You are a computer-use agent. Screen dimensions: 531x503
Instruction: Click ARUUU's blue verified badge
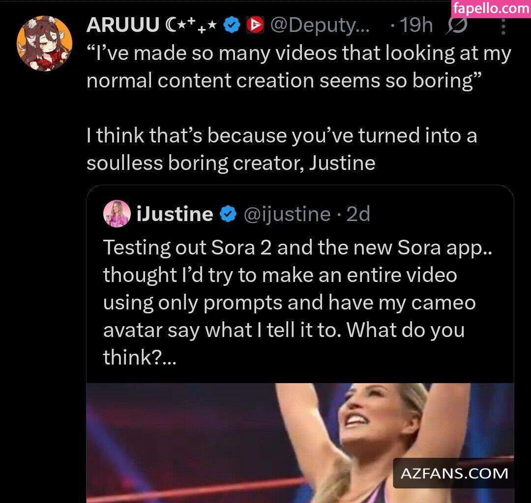coord(231,25)
